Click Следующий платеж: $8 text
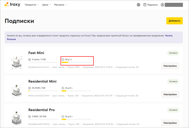 tap(127, 67)
